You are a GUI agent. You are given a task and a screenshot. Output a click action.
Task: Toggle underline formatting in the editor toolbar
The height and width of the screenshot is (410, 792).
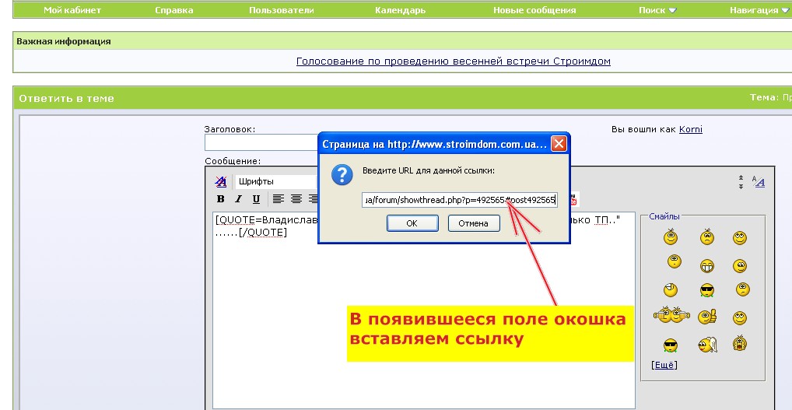tap(256, 199)
